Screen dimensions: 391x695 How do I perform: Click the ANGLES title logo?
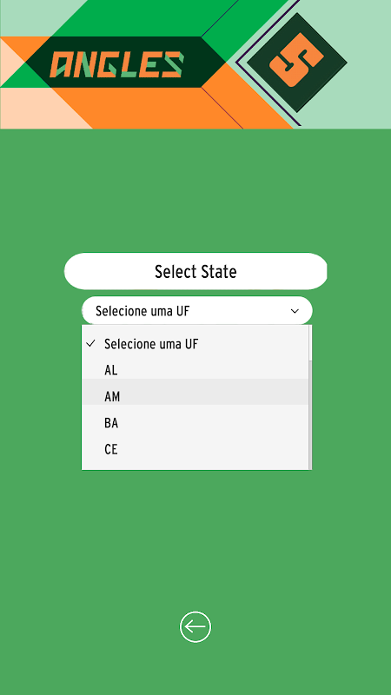click(116, 64)
